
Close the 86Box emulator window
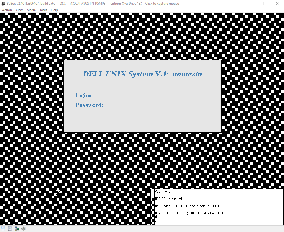(x=277, y=4)
